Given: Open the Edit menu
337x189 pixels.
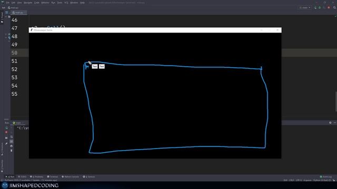Looking at the screenshot, I should pos(13,3).
